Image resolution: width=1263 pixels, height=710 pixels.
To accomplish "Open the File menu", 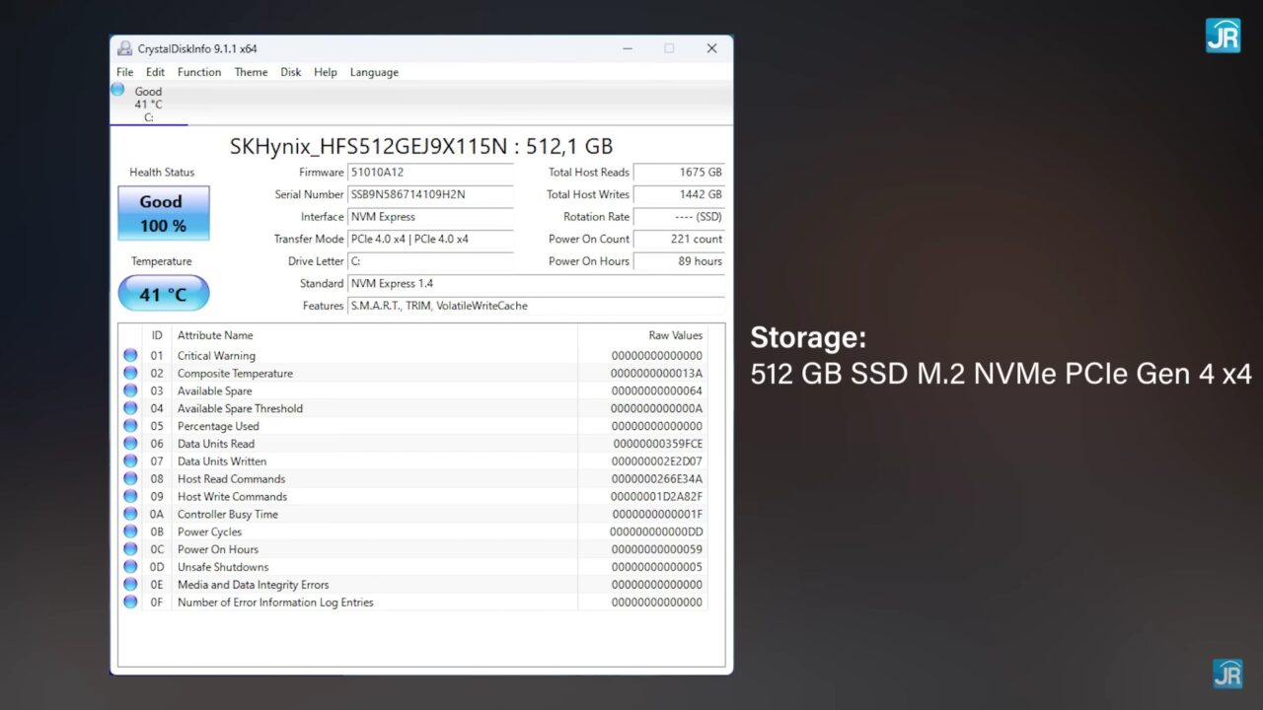I will (x=125, y=72).
